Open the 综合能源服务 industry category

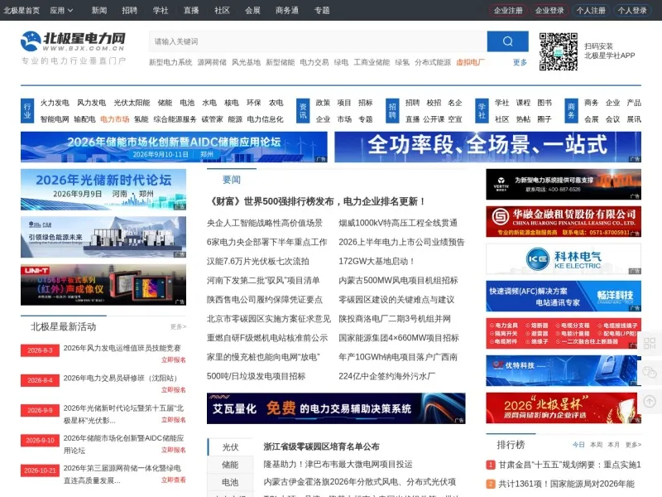point(175,119)
